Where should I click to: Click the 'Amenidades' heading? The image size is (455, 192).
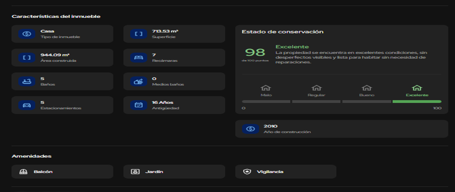[x=31, y=156]
